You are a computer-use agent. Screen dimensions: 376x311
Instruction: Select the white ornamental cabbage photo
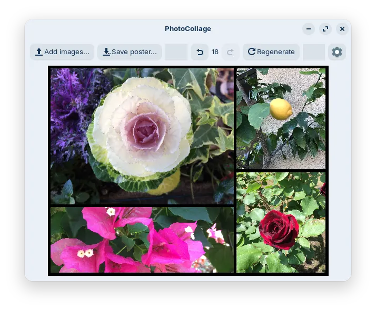coord(142,136)
